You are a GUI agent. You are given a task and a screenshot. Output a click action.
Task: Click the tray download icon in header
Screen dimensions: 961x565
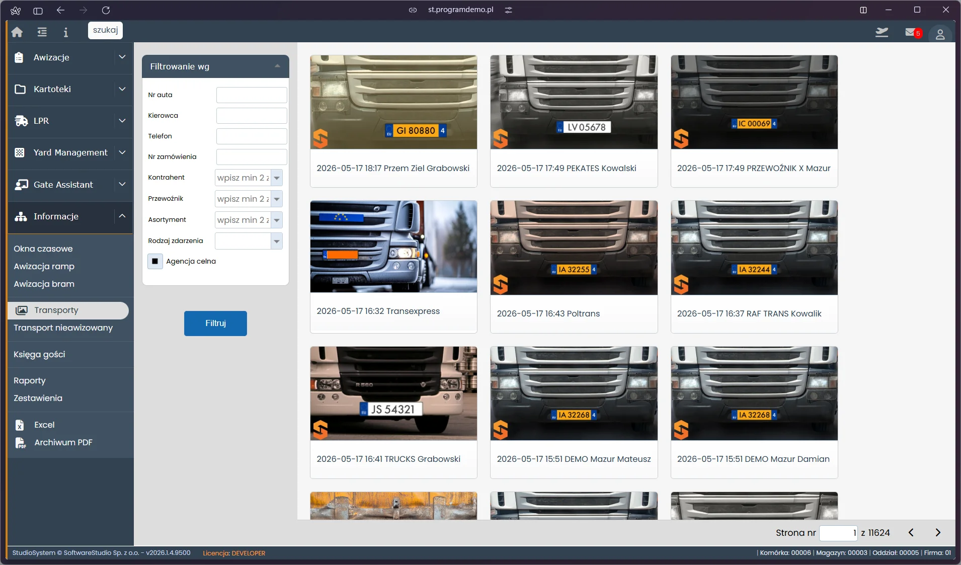tap(882, 32)
